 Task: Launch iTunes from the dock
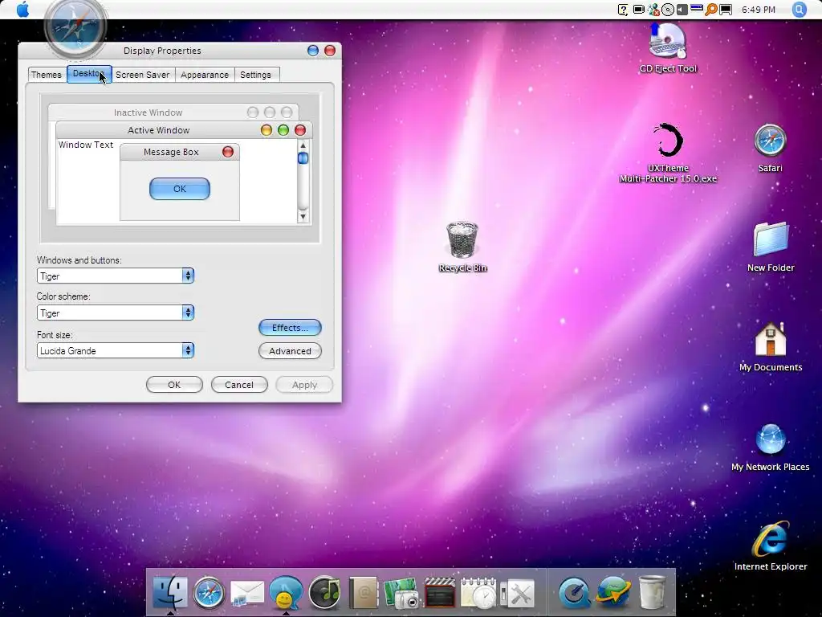[324, 593]
